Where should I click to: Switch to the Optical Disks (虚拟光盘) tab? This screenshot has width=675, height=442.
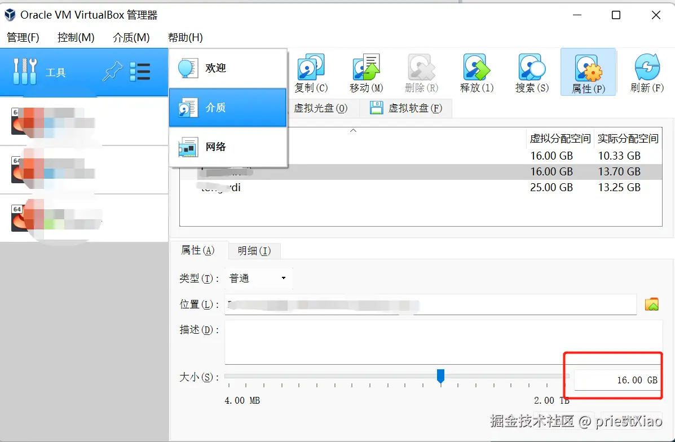click(x=321, y=108)
